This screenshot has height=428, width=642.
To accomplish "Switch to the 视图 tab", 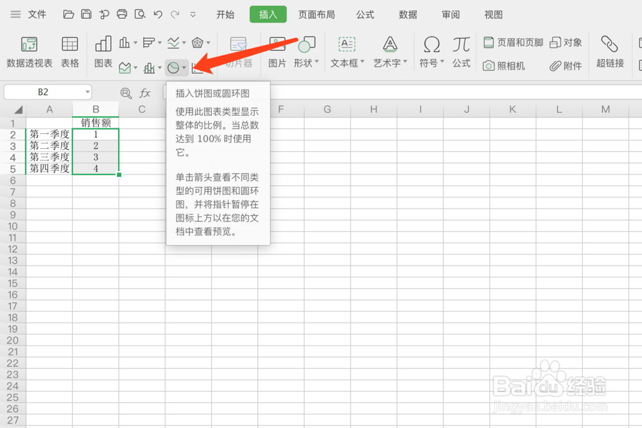I will pyautogui.click(x=493, y=15).
